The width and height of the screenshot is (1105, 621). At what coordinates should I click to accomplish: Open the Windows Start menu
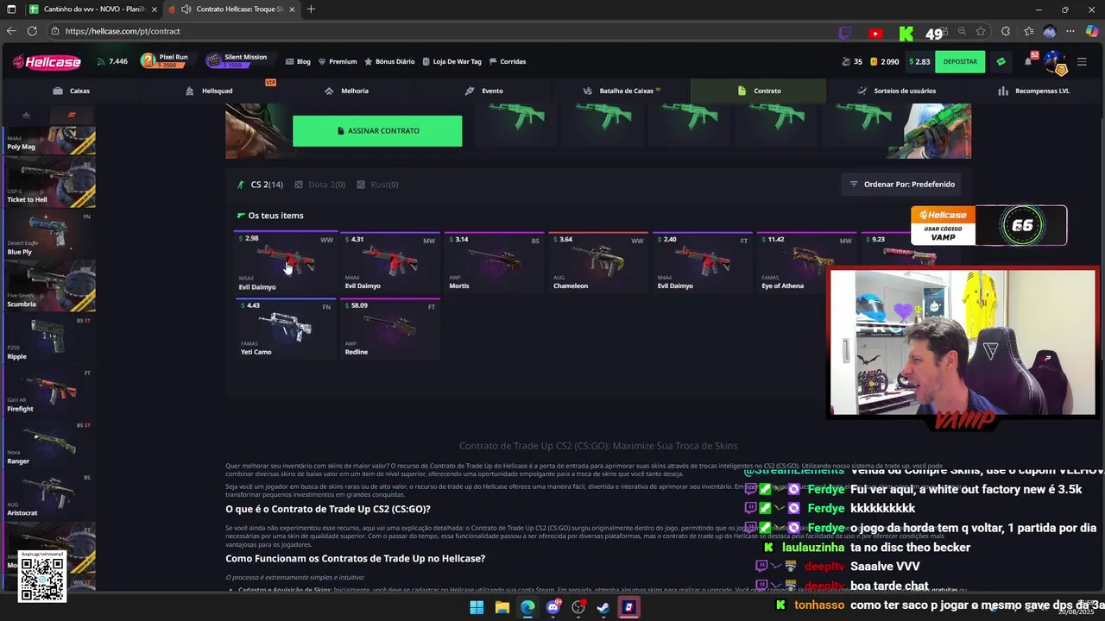pyautogui.click(x=477, y=607)
